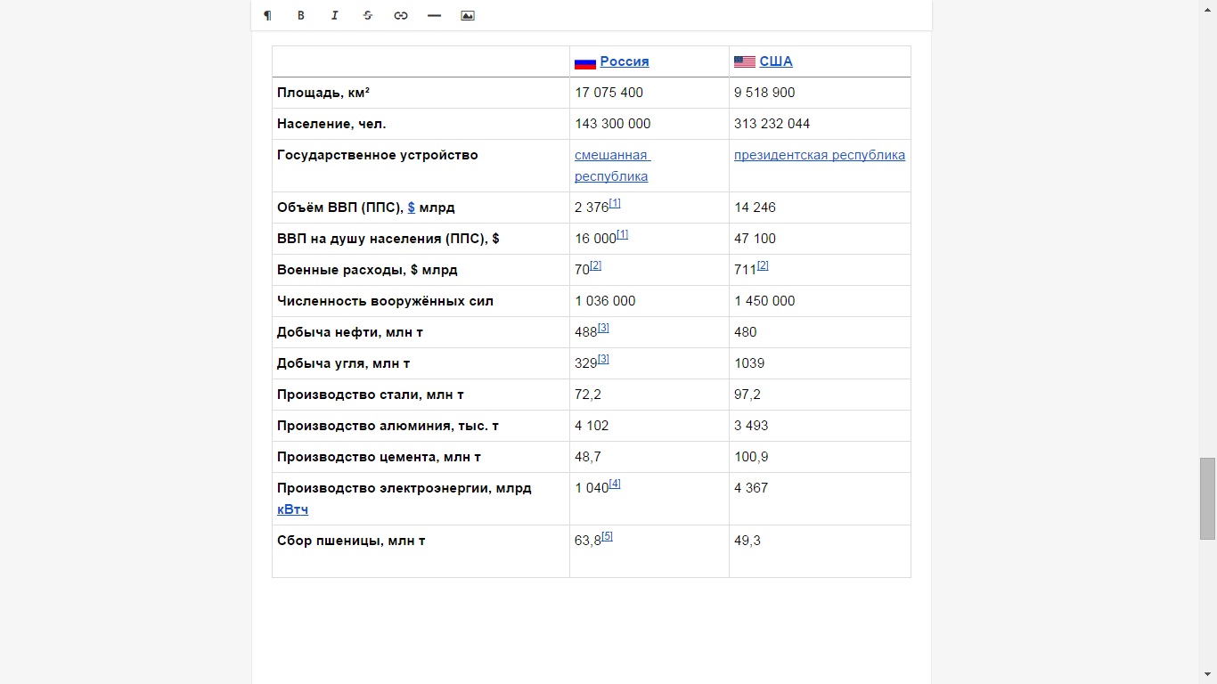Image resolution: width=1217 pixels, height=684 pixels.
Task: Open footnote [2] next to 70
Action: tap(596, 265)
